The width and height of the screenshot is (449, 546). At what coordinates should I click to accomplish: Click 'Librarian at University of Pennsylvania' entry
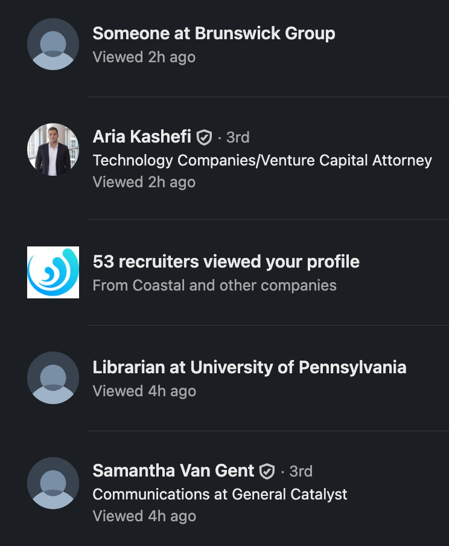[249, 367]
